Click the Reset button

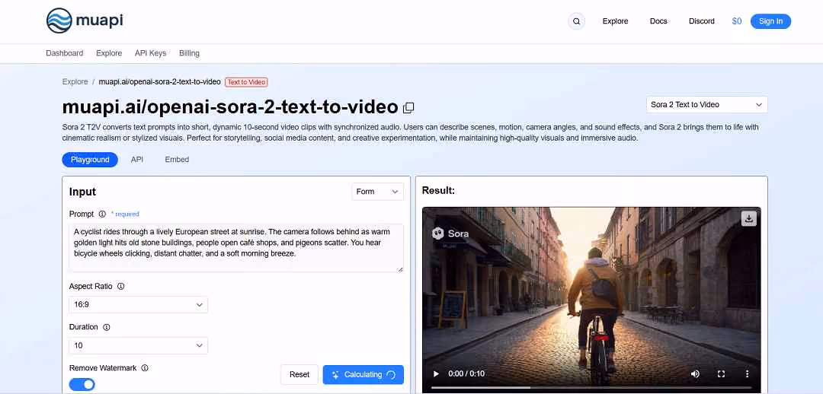(x=299, y=375)
